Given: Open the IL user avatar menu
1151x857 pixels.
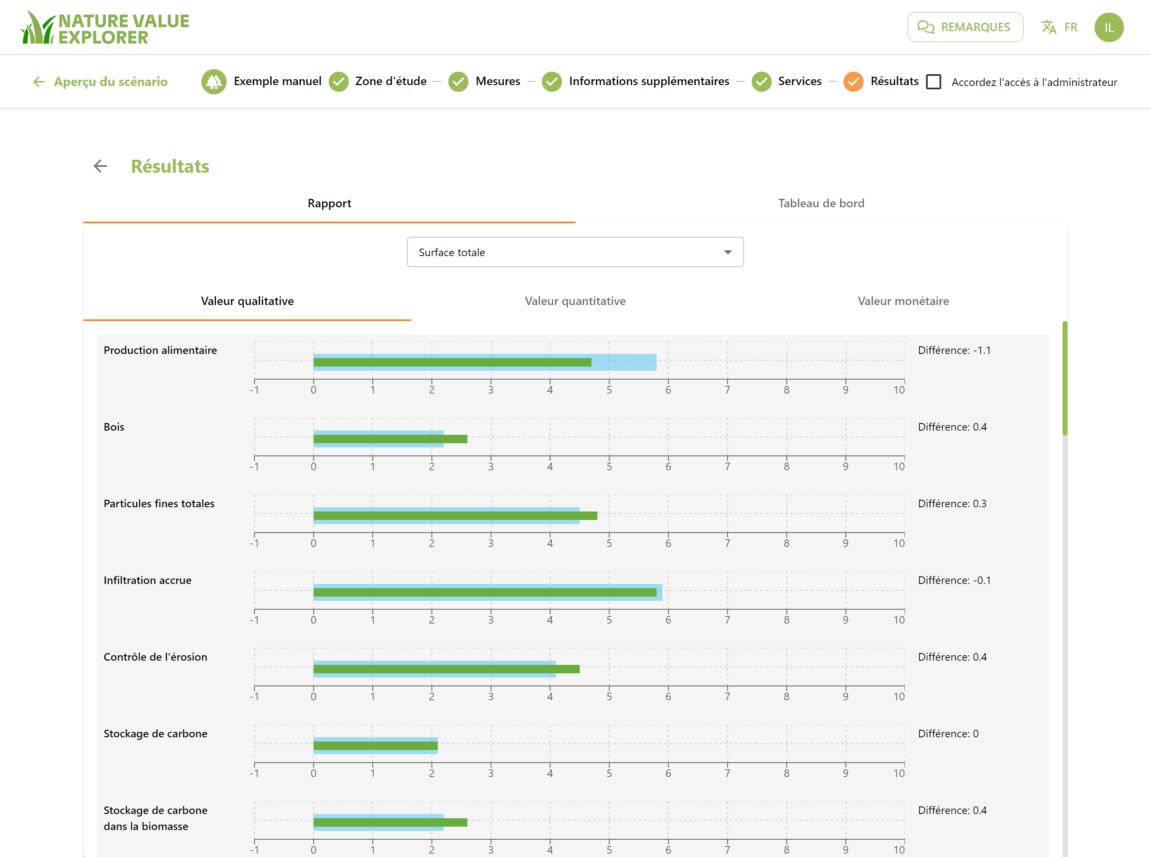Looking at the screenshot, I should pos(1108,27).
